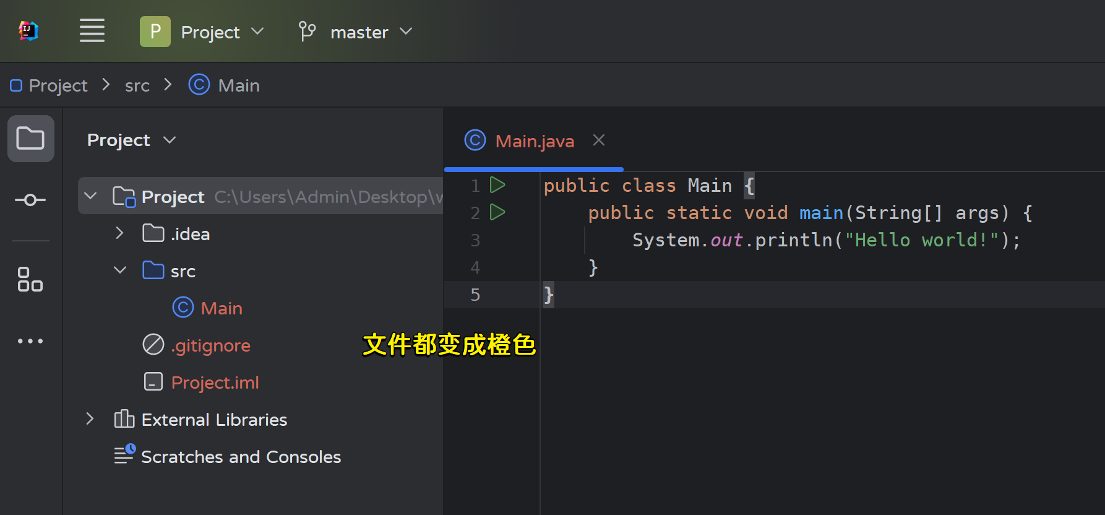This screenshot has width=1105, height=515.
Task: Show more tool windows ellipsis
Action: (x=30, y=341)
